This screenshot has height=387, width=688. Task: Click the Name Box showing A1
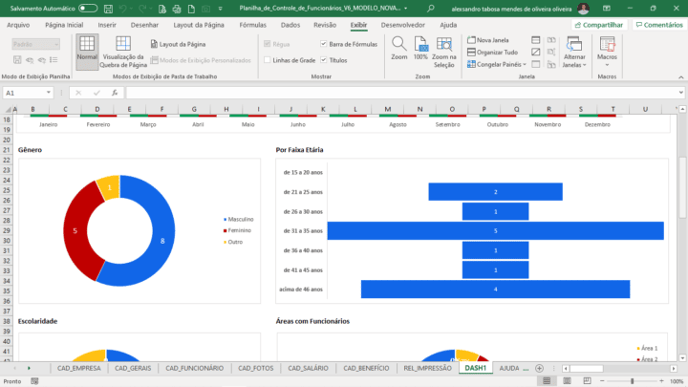[29, 93]
